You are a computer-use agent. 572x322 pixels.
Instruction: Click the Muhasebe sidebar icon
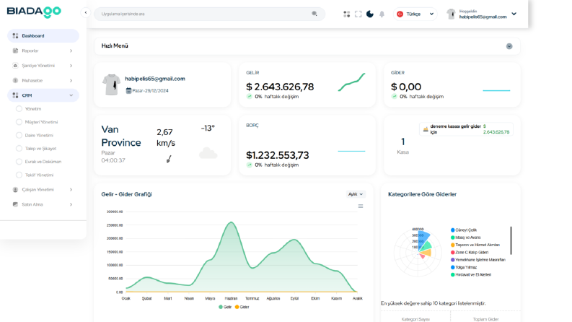point(15,80)
